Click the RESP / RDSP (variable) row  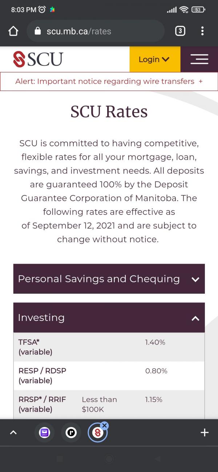(109, 375)
